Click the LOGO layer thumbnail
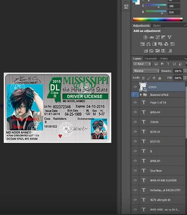This screenshot has width=187, height=215. pyautogui.click(x=143, y=87)
